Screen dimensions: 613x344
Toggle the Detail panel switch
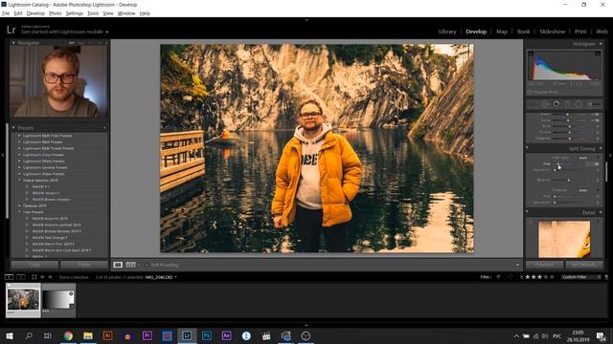pos(527,212)
